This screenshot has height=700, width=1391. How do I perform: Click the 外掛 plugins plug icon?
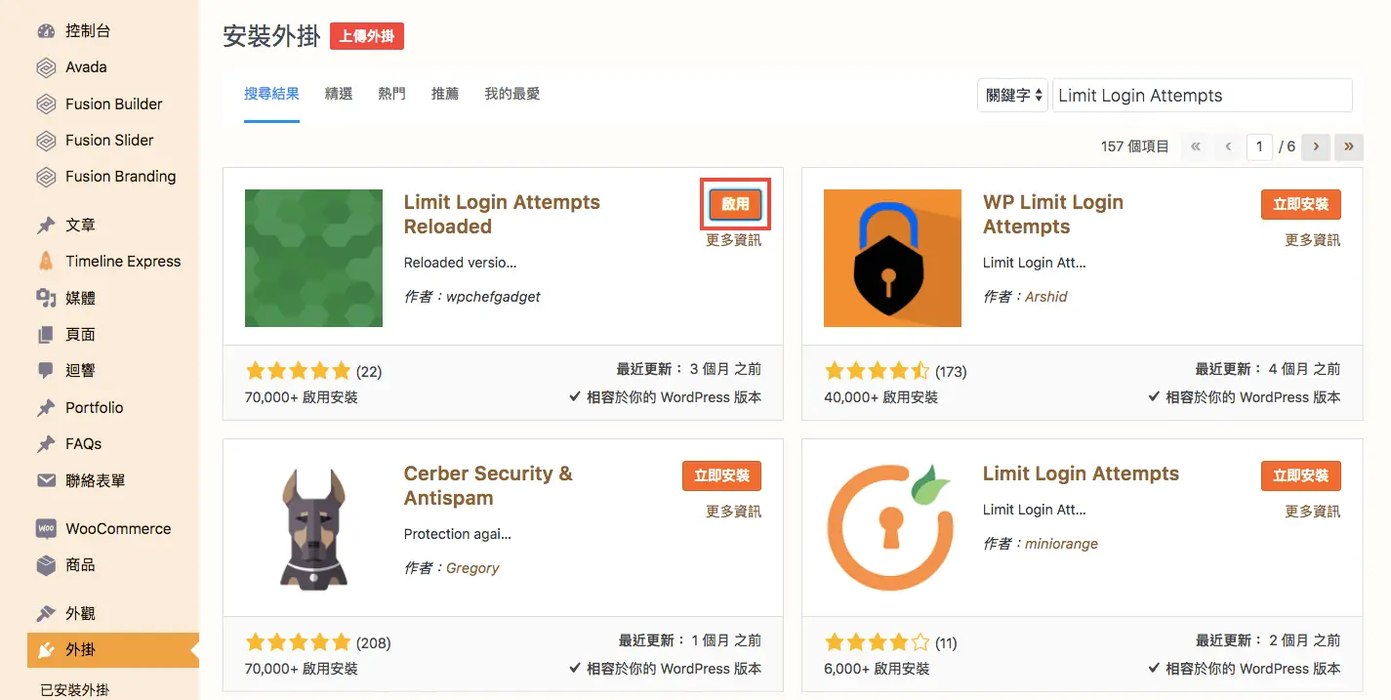46,650
